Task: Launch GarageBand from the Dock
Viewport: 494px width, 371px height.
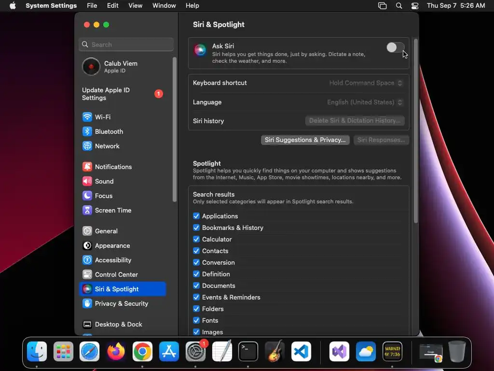Action: [x=274, y=352]
